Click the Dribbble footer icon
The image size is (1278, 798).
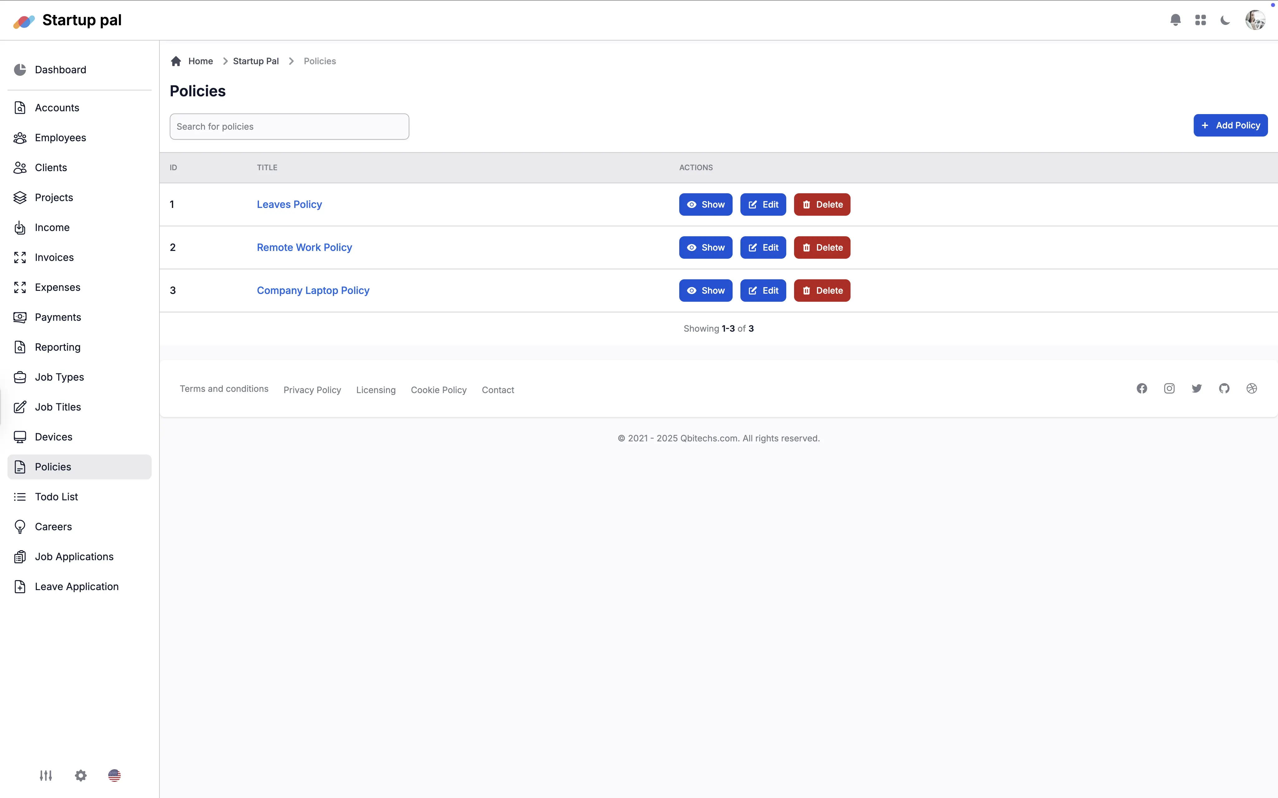(1251, 389)
